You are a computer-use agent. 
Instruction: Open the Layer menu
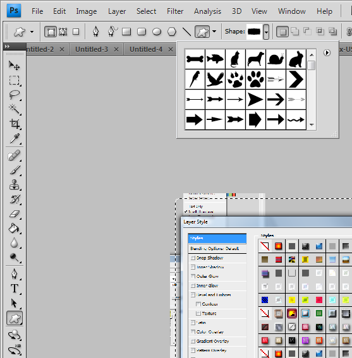click(117, 11)
